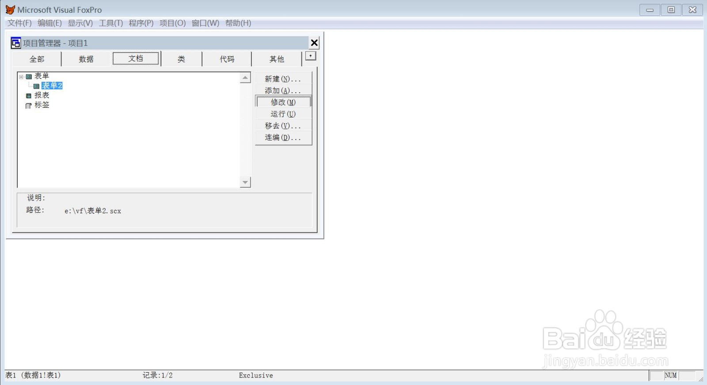Restore down the Visual FoxPro window
This screenshot has width=707, height=385.
tap(671, 10)
